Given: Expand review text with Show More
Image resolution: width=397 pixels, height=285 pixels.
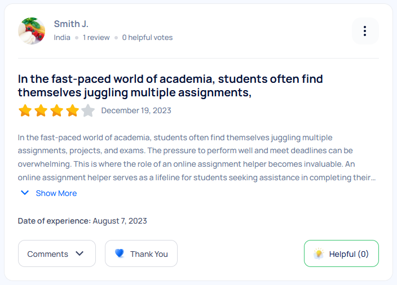Looking at the screenshot, I should [56, 193].
